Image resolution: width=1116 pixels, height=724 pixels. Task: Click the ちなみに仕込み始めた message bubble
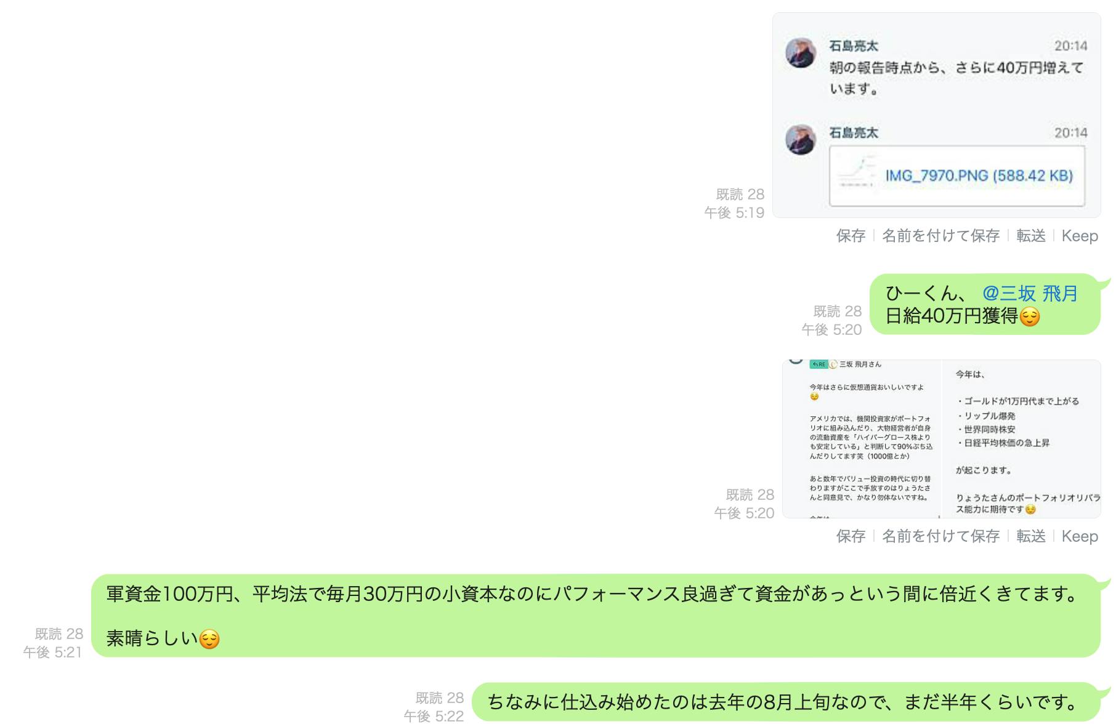coord(786,702)
